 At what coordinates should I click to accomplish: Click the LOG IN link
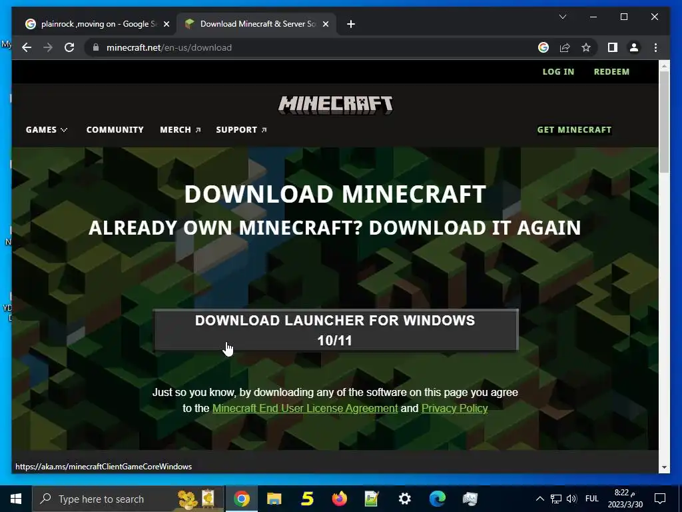[558, 72]
